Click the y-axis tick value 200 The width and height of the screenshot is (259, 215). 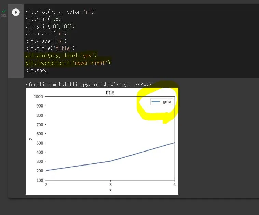40,171
